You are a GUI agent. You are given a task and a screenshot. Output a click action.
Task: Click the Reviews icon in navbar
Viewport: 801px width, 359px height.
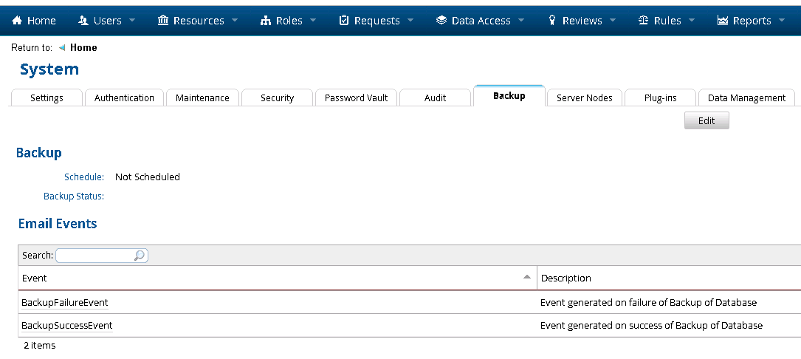coord(551,21)
